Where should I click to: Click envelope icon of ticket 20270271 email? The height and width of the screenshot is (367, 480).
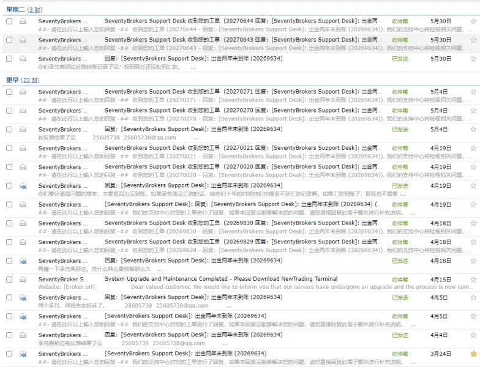23,92
